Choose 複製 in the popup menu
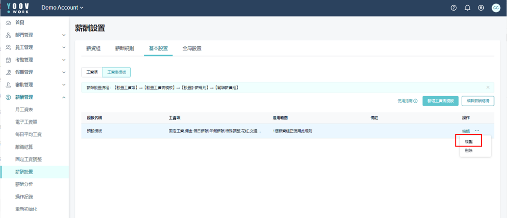The height and width of the screenshot is (218, 507). [468, 141]
